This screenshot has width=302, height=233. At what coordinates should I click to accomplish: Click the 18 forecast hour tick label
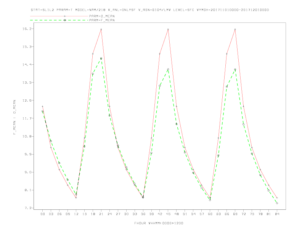(93, 214)
